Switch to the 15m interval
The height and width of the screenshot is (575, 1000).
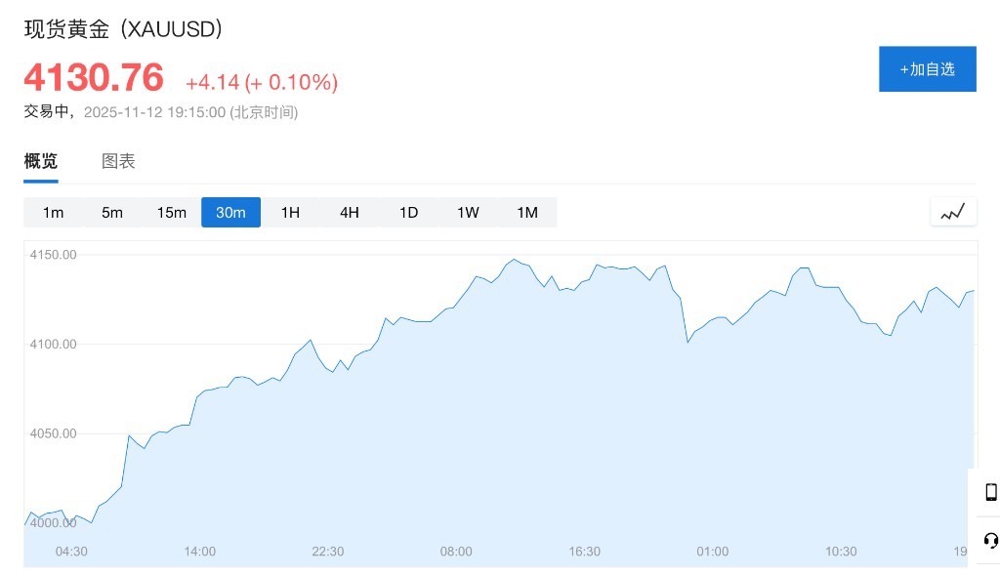(x=172, y=212)
